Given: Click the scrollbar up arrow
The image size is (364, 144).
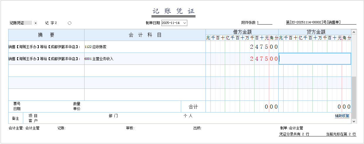Looking at the screenshot, I should pyautogui.click(x=354, y=32).
